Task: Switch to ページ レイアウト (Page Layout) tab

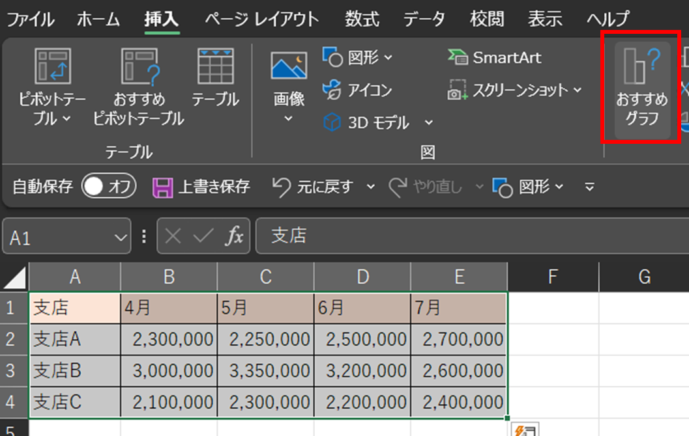Action: click(262, 20)
